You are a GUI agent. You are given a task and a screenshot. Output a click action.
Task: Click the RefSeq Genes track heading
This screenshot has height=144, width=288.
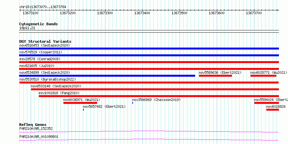pyautogui.click(x=33, y=125)
